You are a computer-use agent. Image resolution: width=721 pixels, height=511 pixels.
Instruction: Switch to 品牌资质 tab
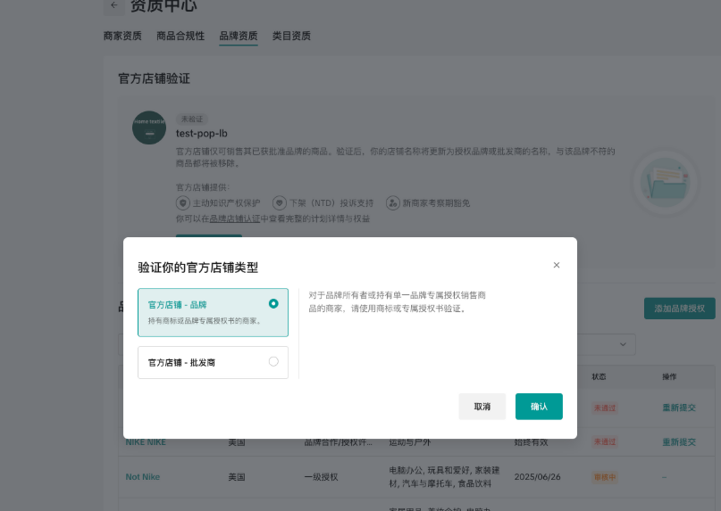(x=239, y=36)
